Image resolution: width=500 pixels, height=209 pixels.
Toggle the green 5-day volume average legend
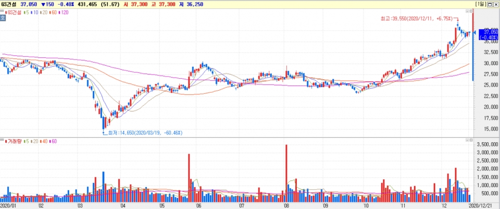[26, 141]
